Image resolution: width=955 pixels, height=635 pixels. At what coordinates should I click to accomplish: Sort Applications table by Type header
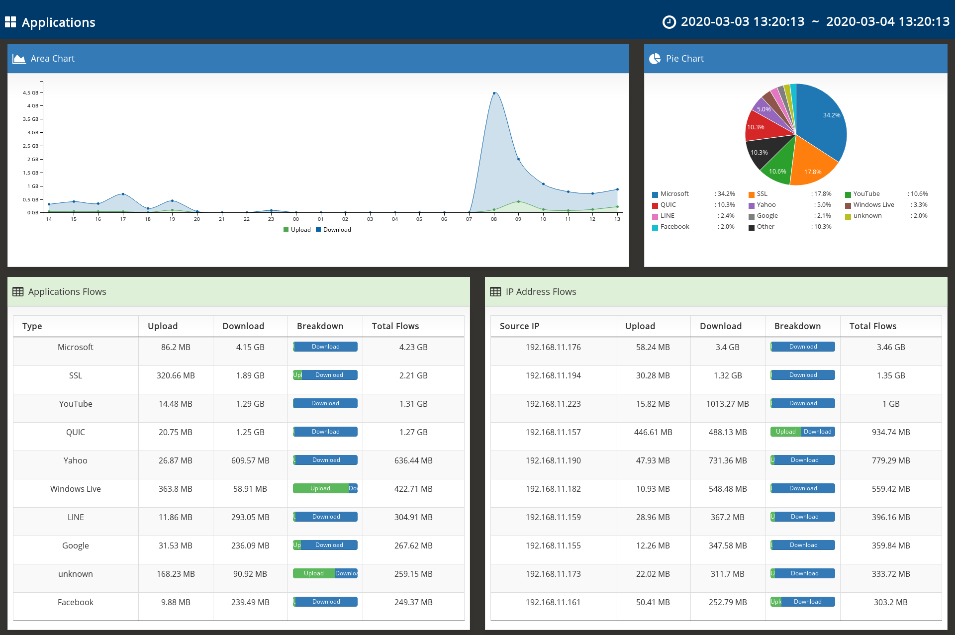(x=32, y=326)
